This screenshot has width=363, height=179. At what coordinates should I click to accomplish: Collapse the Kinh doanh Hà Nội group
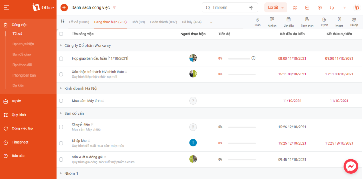click(61, 88)
